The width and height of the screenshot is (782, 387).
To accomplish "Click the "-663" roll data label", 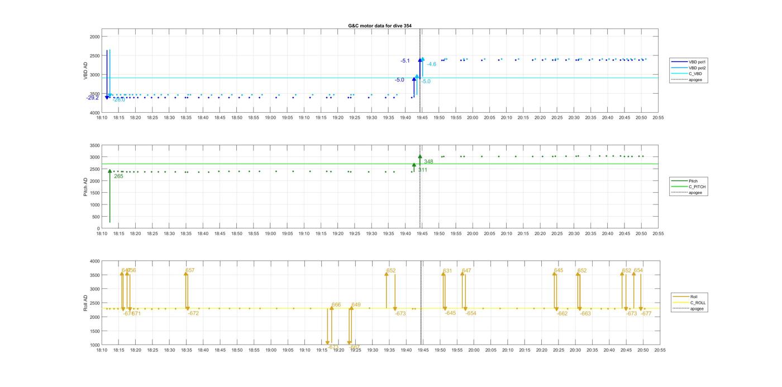I will click(x=585, y=314).
